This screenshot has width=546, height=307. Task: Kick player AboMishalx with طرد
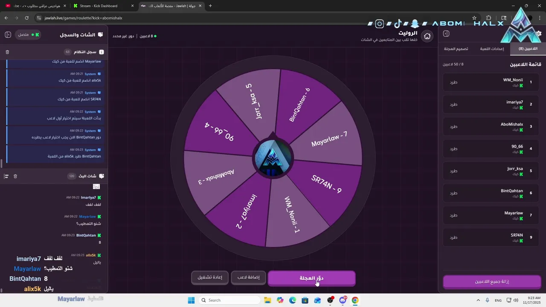[454, 126]
